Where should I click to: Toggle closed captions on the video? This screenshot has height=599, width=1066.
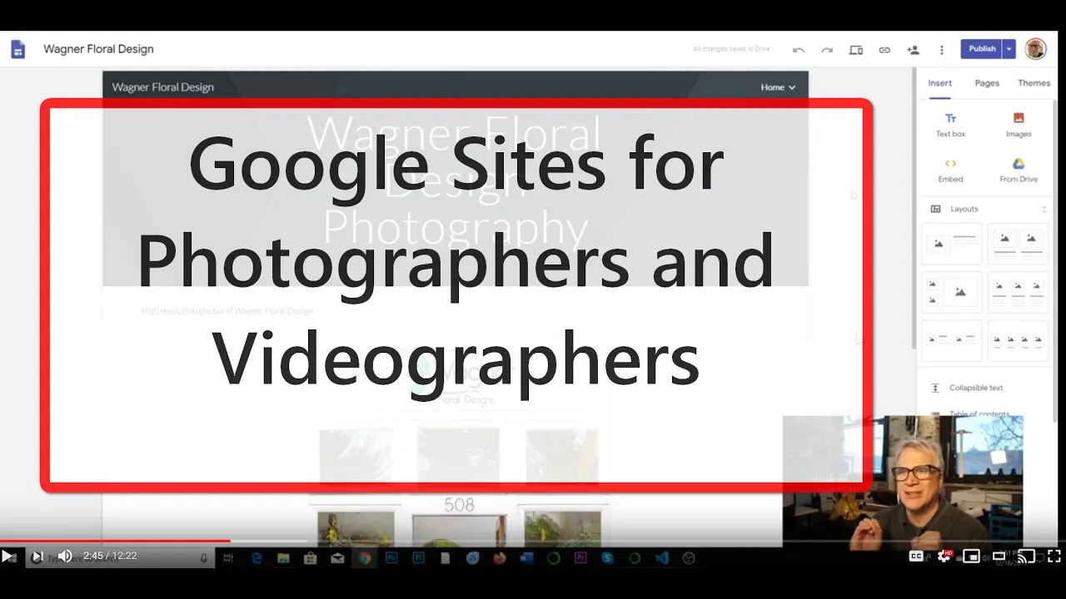(x=916, y=557)
